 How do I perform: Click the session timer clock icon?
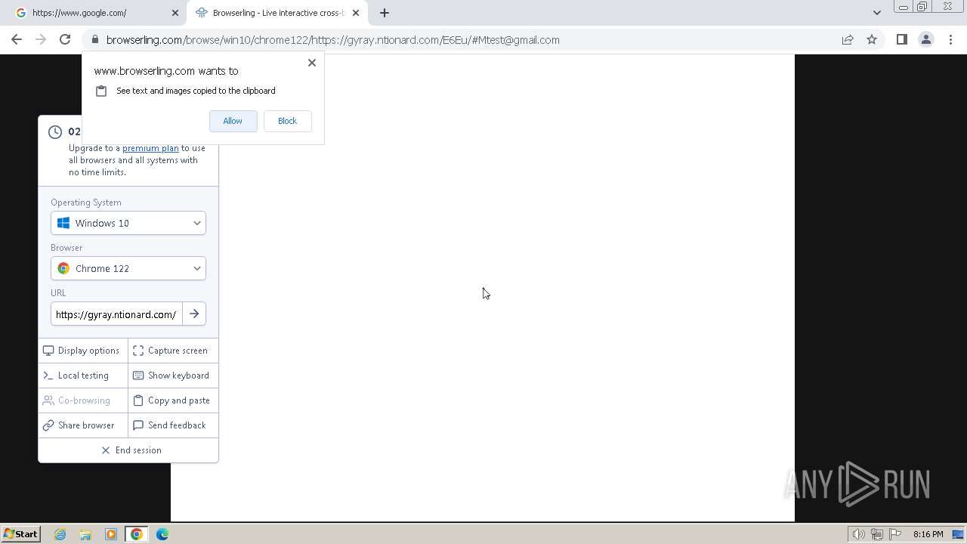(55, 132)
